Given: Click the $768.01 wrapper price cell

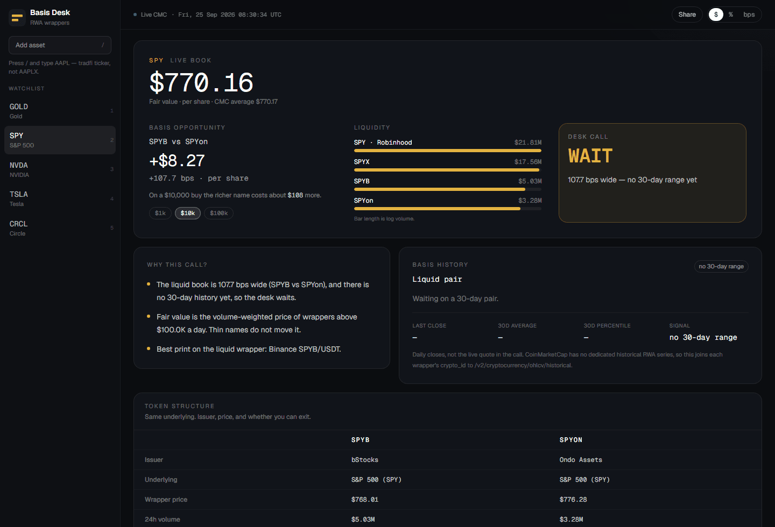Looking at the screenshot, I should pos(365,500).
